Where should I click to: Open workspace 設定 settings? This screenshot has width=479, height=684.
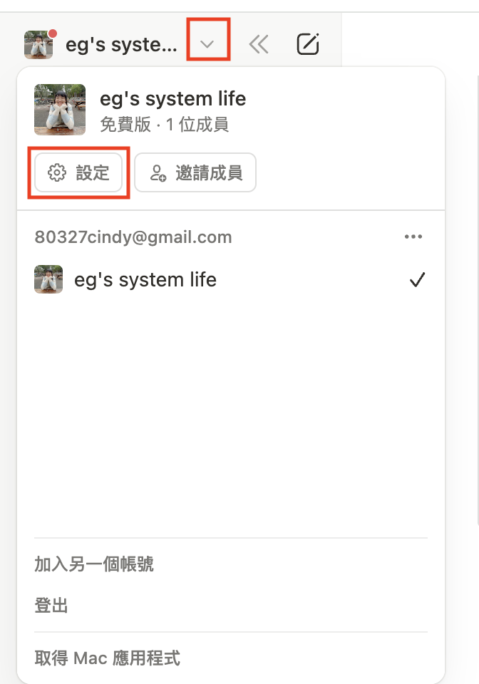tap(78, 172)
